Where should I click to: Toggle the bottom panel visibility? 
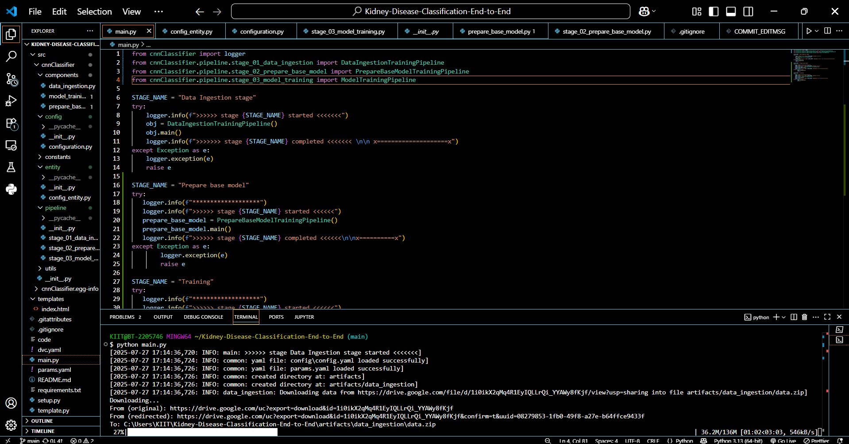coord(731,12)
